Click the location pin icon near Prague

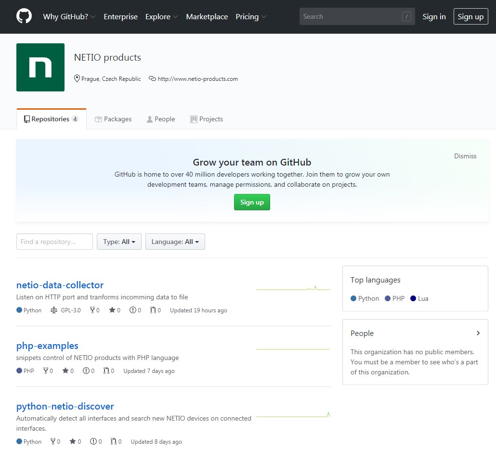pyautogui.click(x=77, y=78)
